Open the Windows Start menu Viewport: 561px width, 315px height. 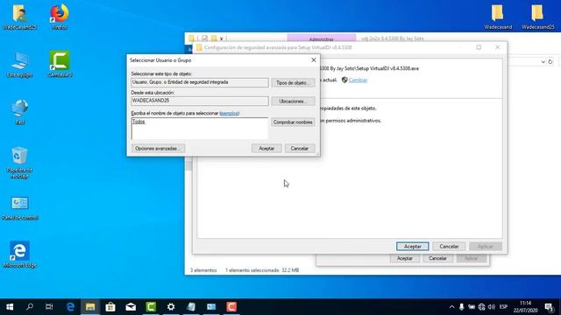pos(10,307)
